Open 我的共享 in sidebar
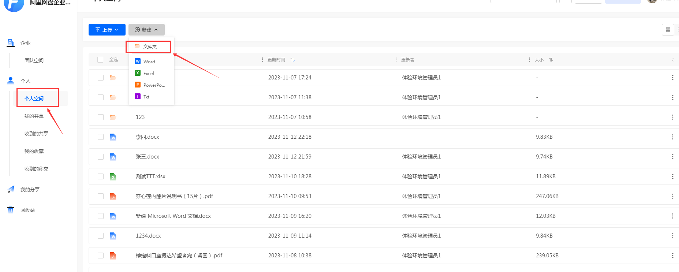Viewport: 679px width, 272px height. 34,116
